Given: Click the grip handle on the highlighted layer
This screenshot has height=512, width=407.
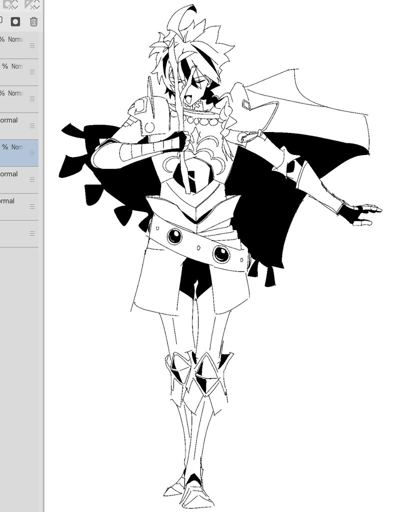Looking at the screenshot, I should point(32,153).
